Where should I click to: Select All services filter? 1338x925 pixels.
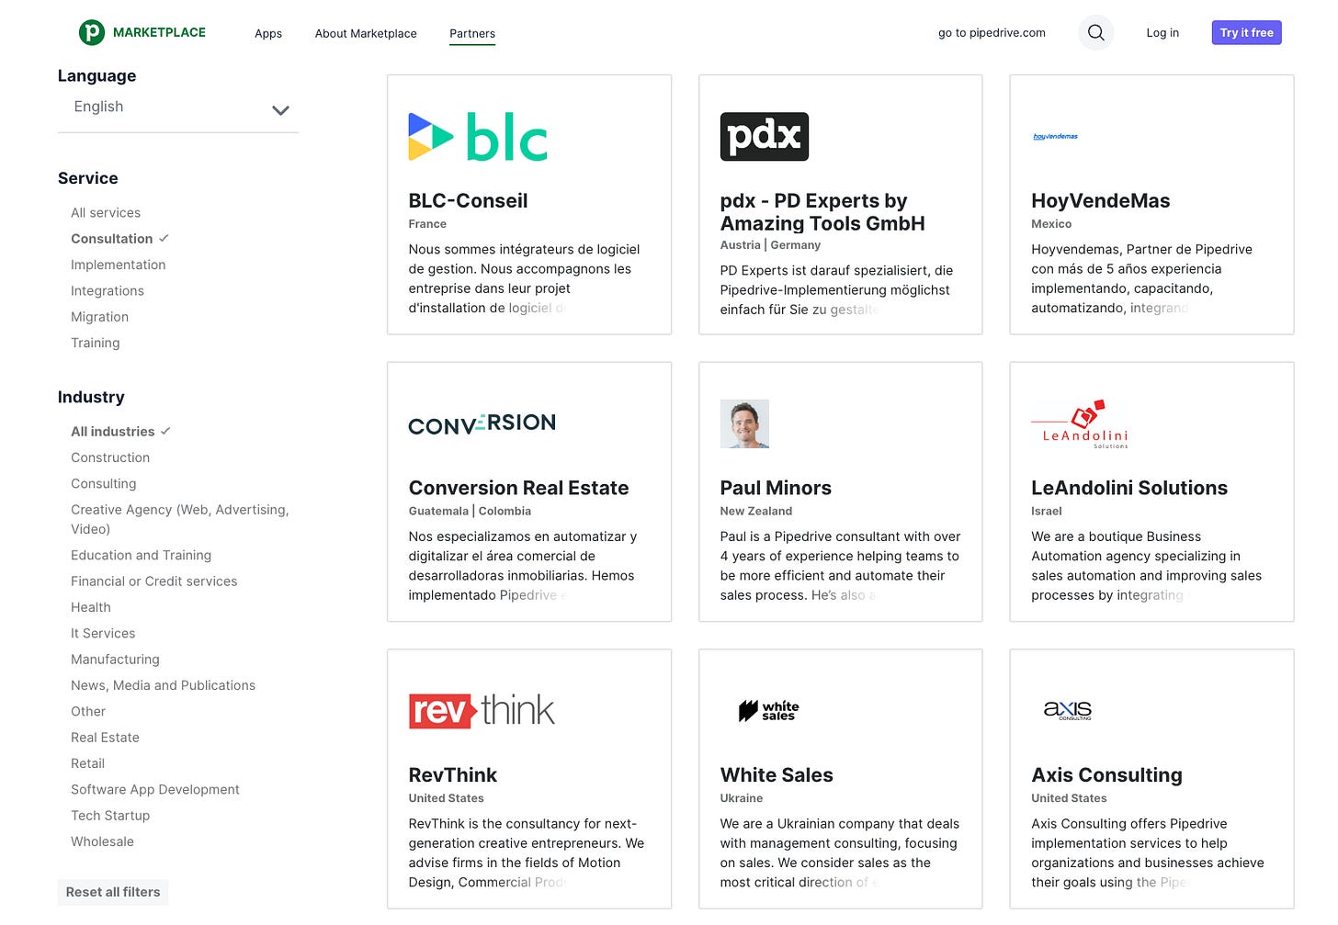(106, 212)
